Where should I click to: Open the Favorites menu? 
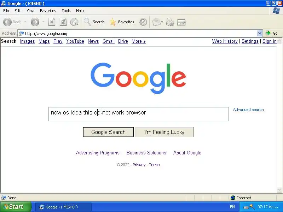(x=48, y=11)
